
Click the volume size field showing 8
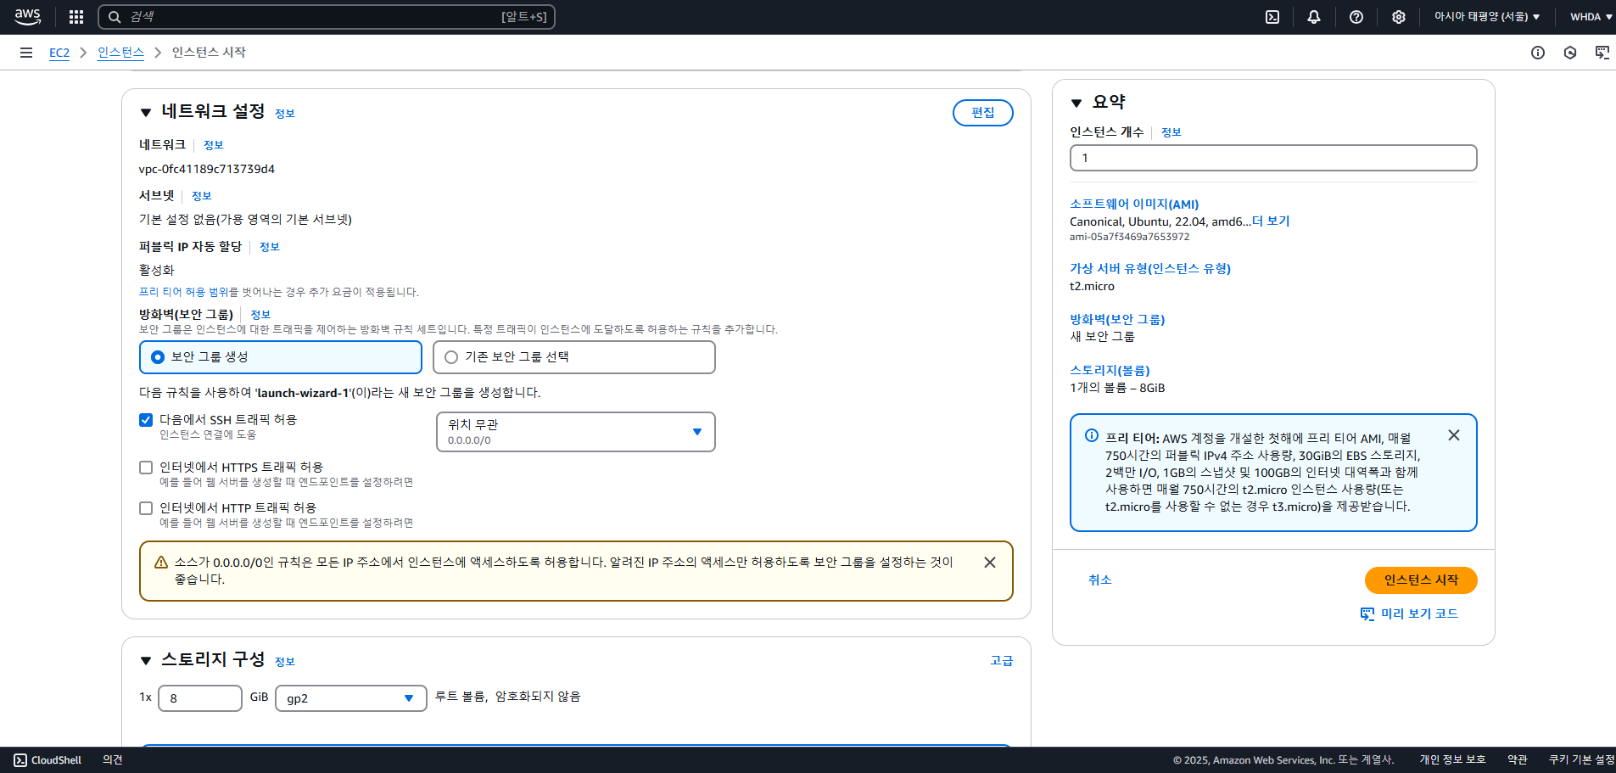coord(200,698)
